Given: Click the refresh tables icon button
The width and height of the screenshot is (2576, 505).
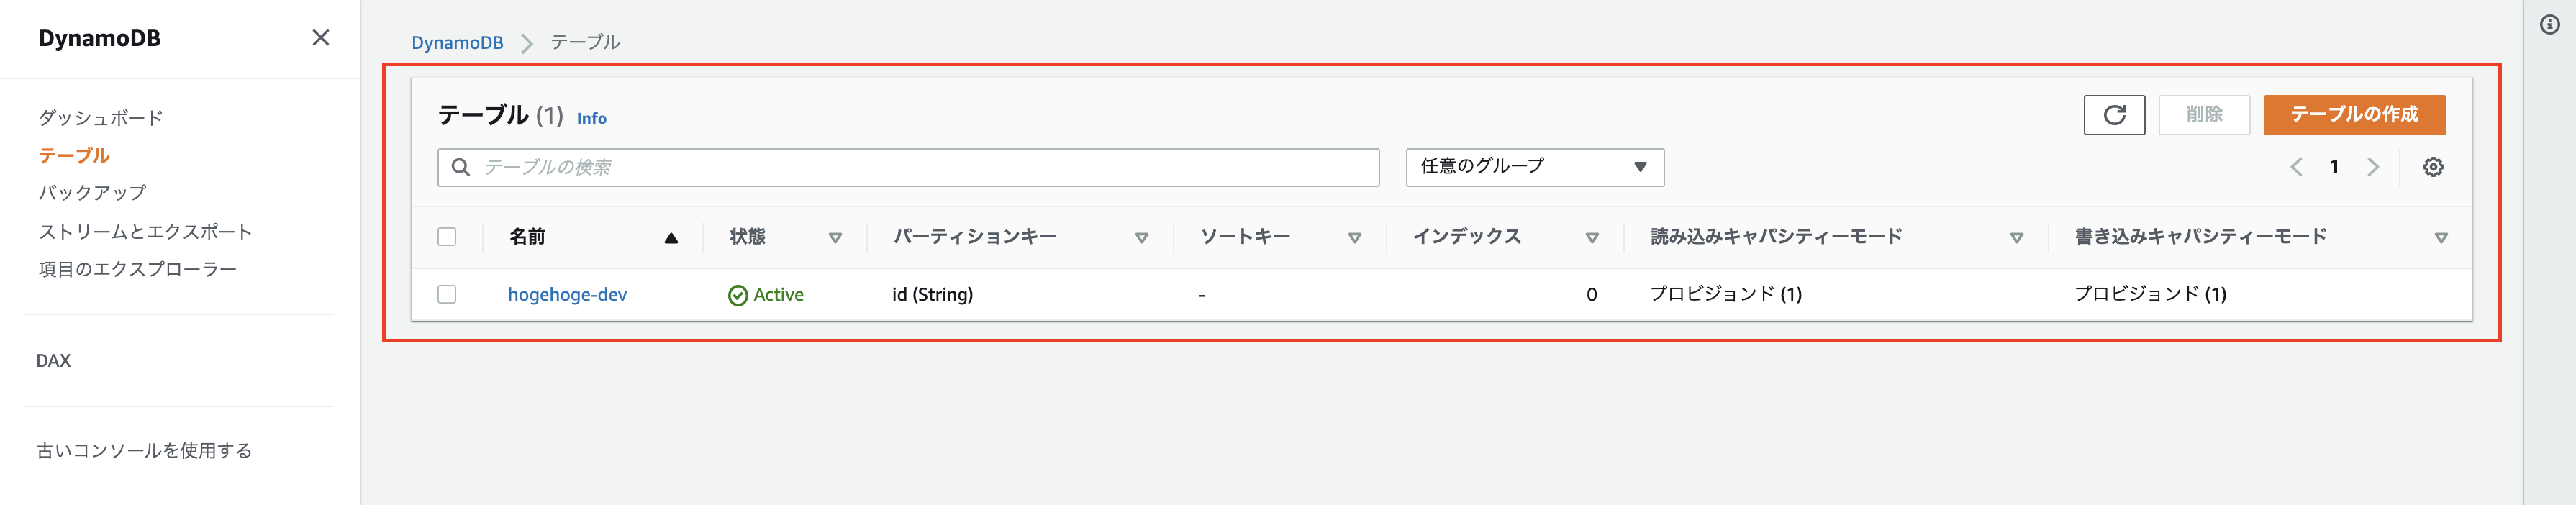Looking at the screenshot, I should [x=2113, y=115].
